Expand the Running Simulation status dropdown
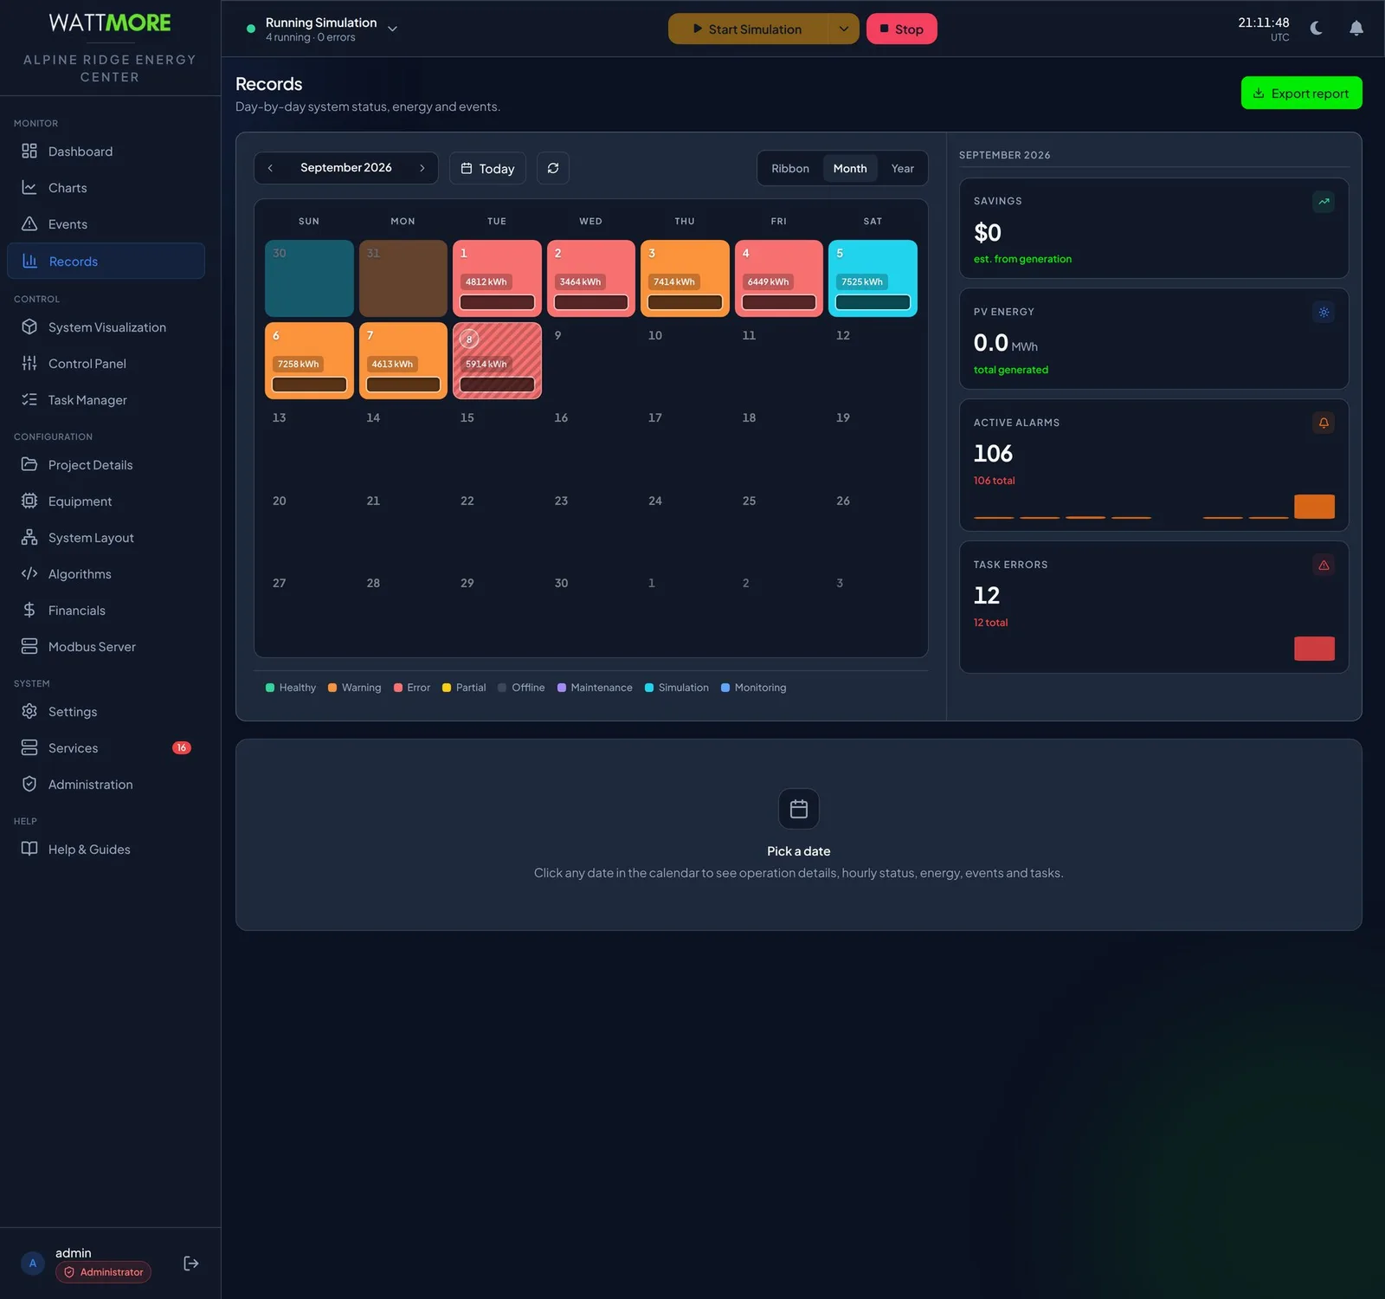1385x1299 pixels. [322, 29]
